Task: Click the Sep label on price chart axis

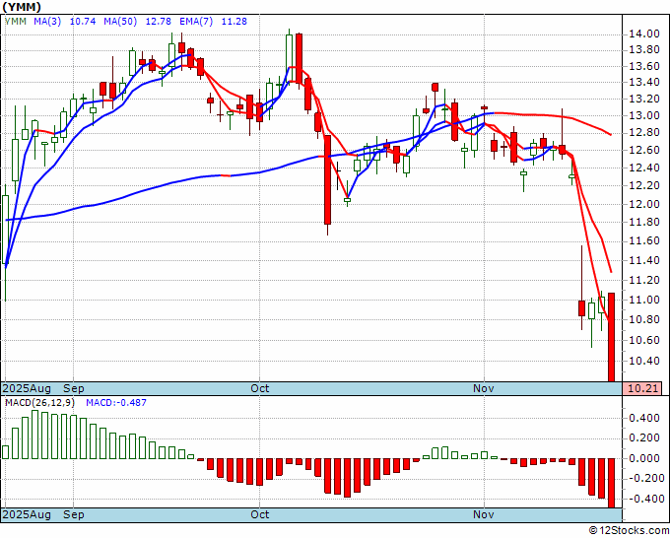Action: 74,388
